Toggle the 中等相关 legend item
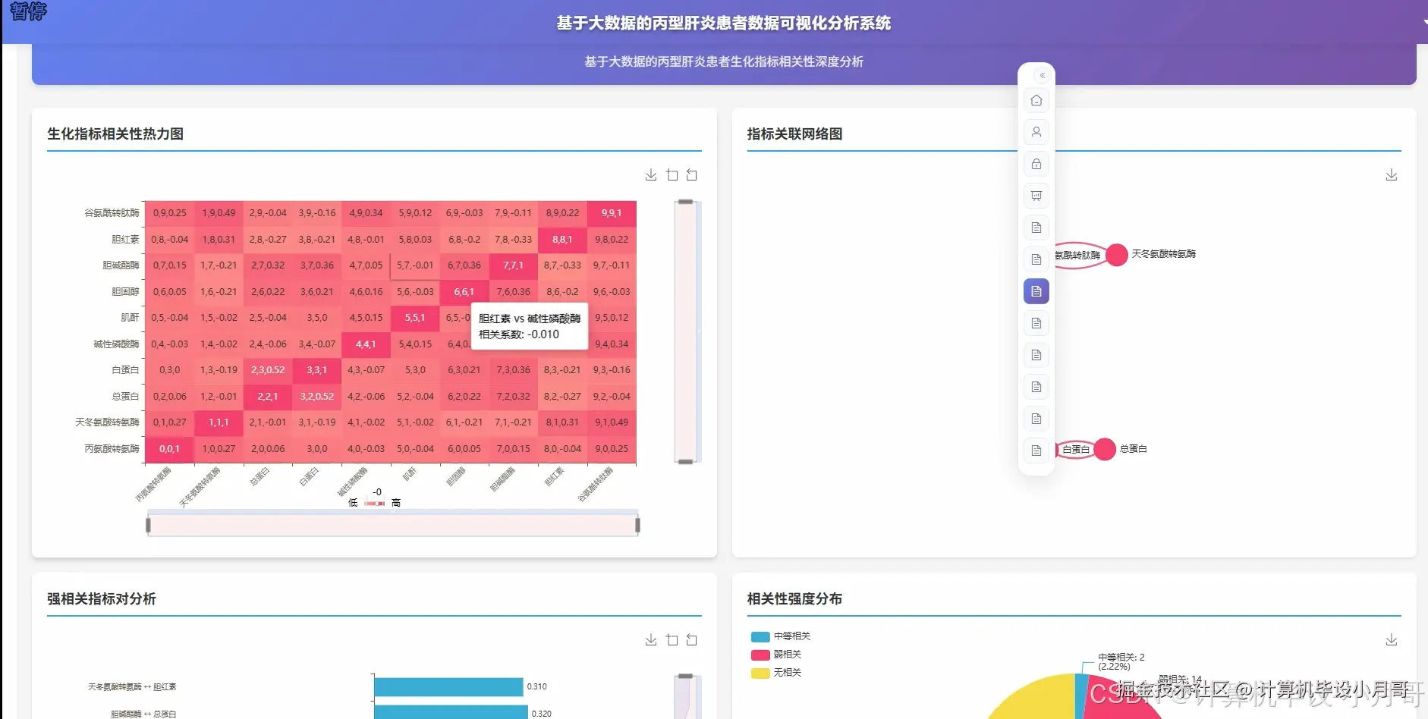Viewport: 1428px width, 719px height. point(781,636)
